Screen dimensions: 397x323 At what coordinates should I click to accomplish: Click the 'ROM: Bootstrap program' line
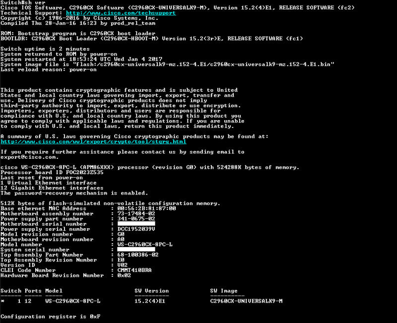click(x=78, y=33)
